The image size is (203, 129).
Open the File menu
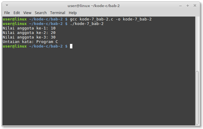pyautogui.click(x=7, y=13)
